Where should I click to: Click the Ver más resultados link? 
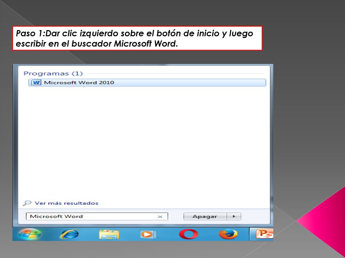66,203
